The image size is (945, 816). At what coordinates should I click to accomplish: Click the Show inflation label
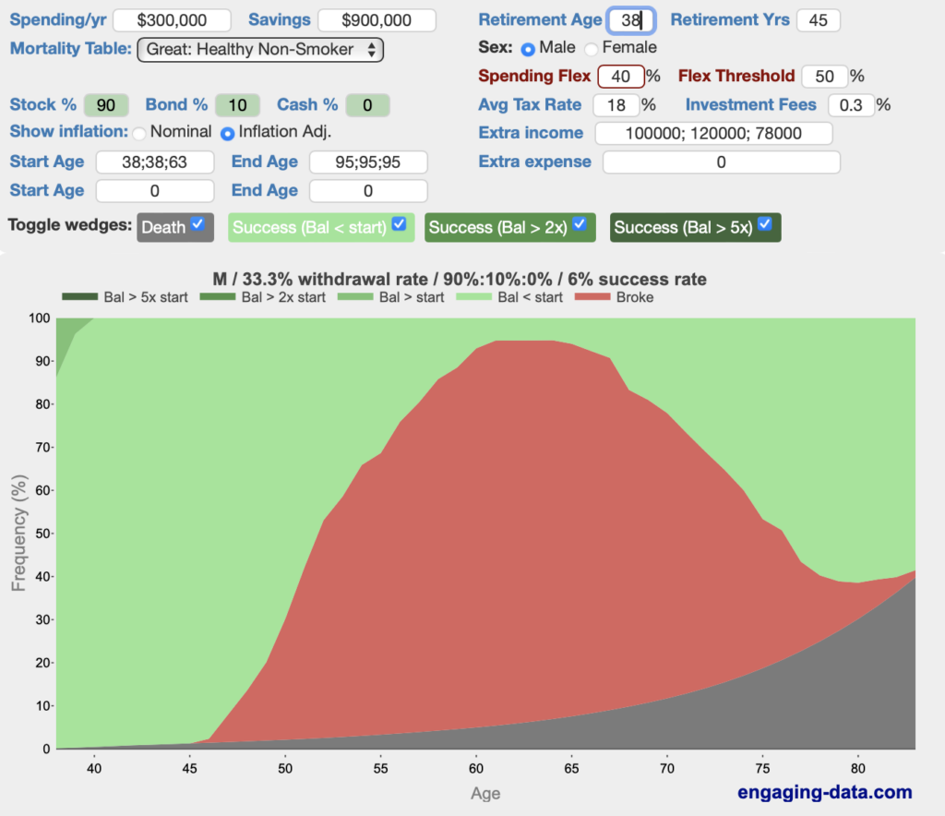[68, 132]
